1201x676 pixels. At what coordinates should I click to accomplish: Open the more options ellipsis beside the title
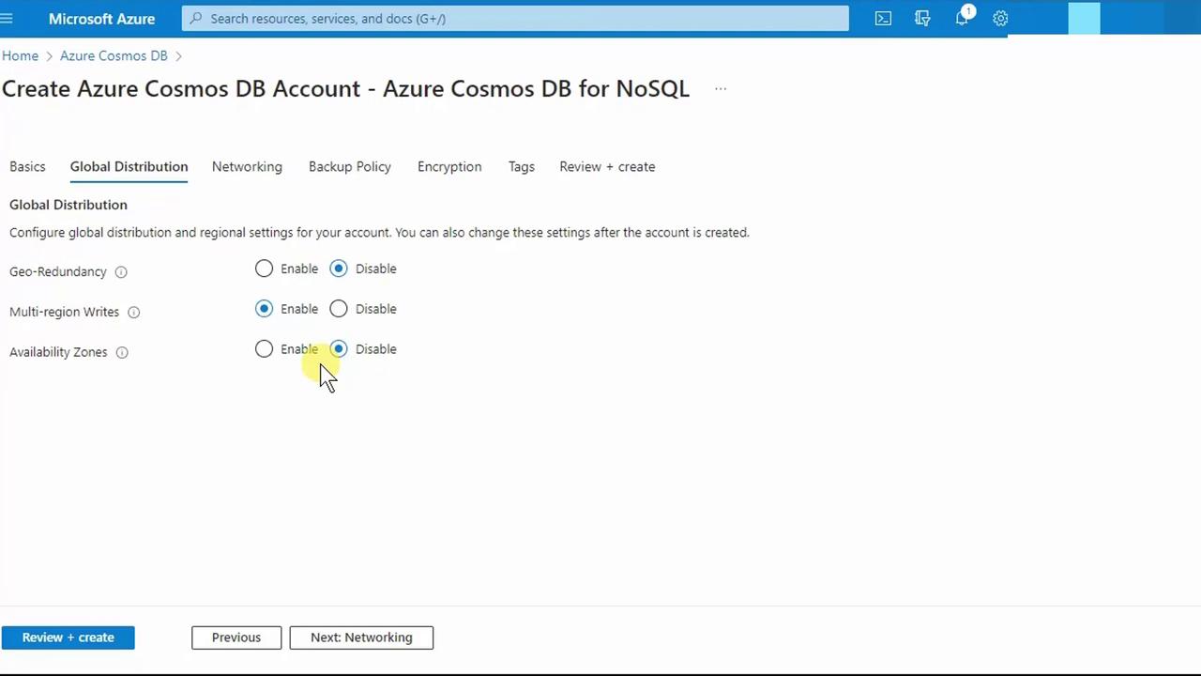coord(721,89)
